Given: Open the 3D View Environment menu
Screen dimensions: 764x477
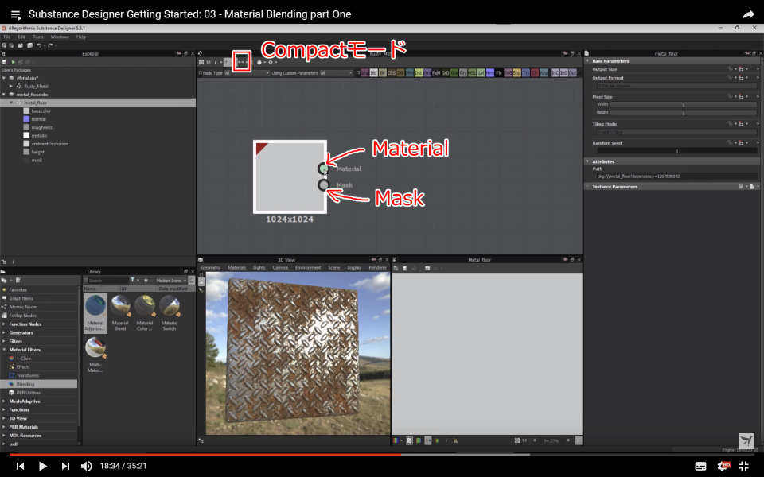Looking at the screenshot, I should [308, 268].
